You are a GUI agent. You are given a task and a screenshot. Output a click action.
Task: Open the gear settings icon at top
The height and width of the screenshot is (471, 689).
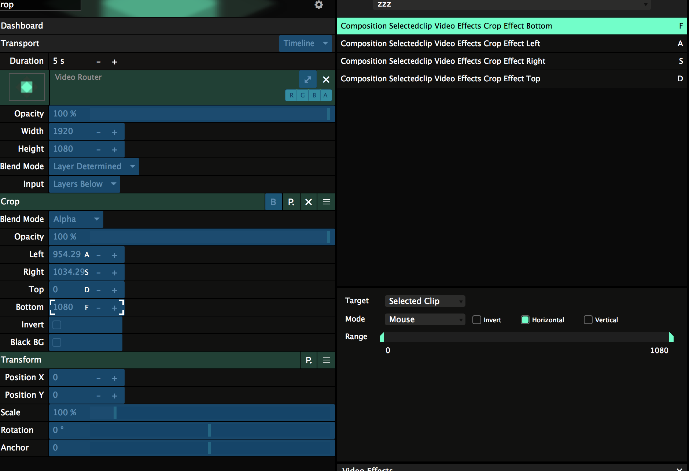tap(319, 5)
